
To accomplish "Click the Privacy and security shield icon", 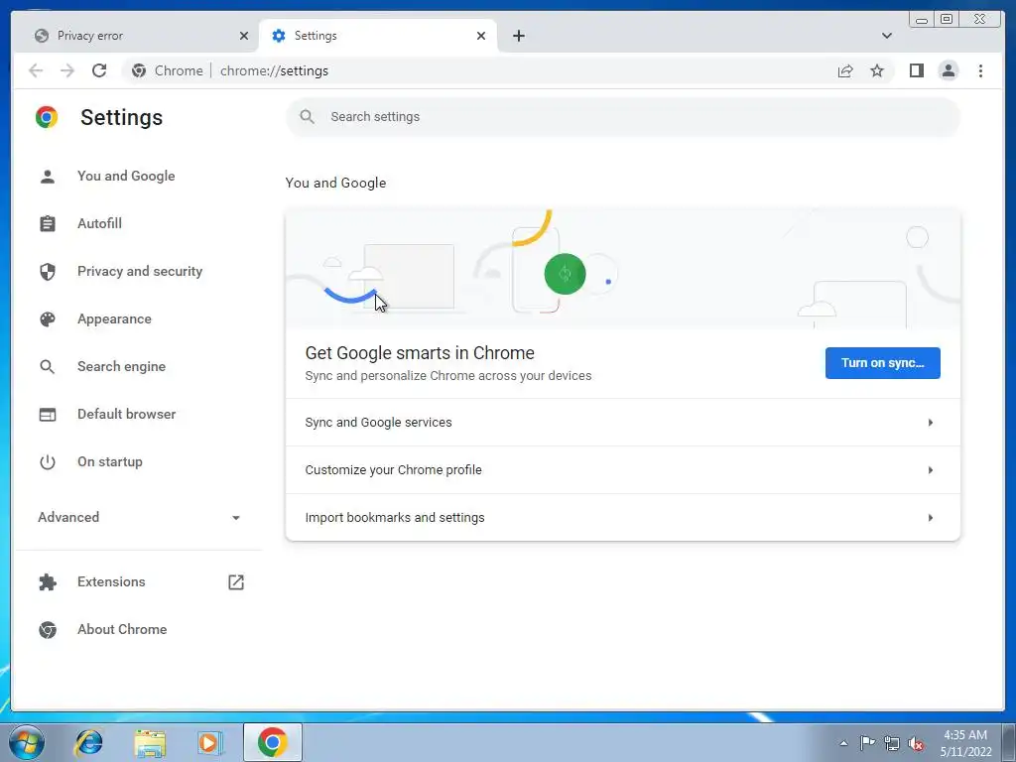I will point(48,272).
